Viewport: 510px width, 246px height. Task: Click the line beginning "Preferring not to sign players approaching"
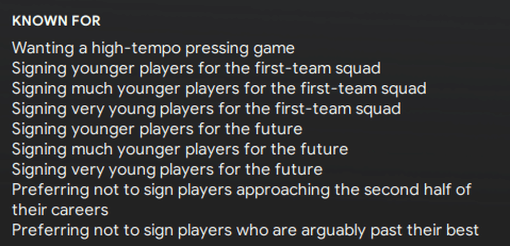coord(241,190)
